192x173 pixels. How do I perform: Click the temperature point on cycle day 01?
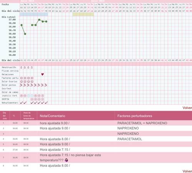point(22,25)
